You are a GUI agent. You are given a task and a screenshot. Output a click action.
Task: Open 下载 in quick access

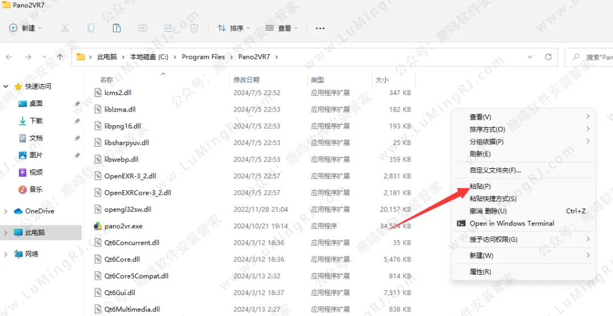point(36,121)
